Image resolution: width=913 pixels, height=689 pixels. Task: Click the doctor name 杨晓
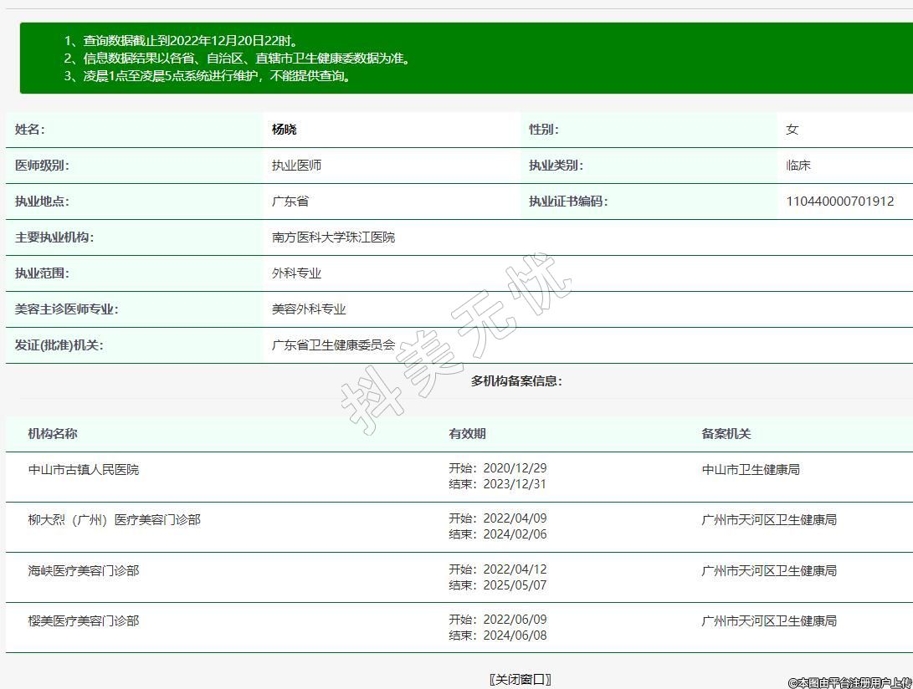pos(284,130)
